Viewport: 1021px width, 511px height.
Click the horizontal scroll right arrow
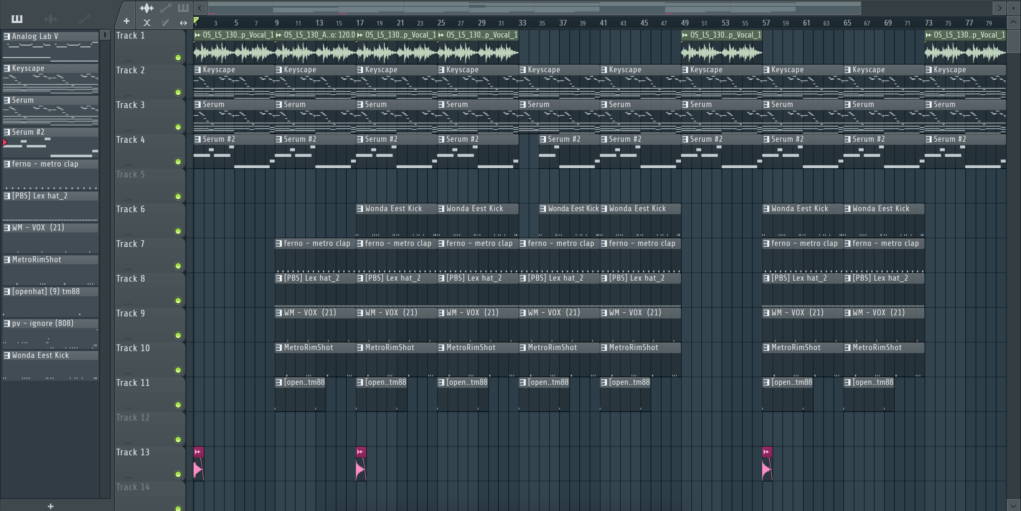point(1000,7)
